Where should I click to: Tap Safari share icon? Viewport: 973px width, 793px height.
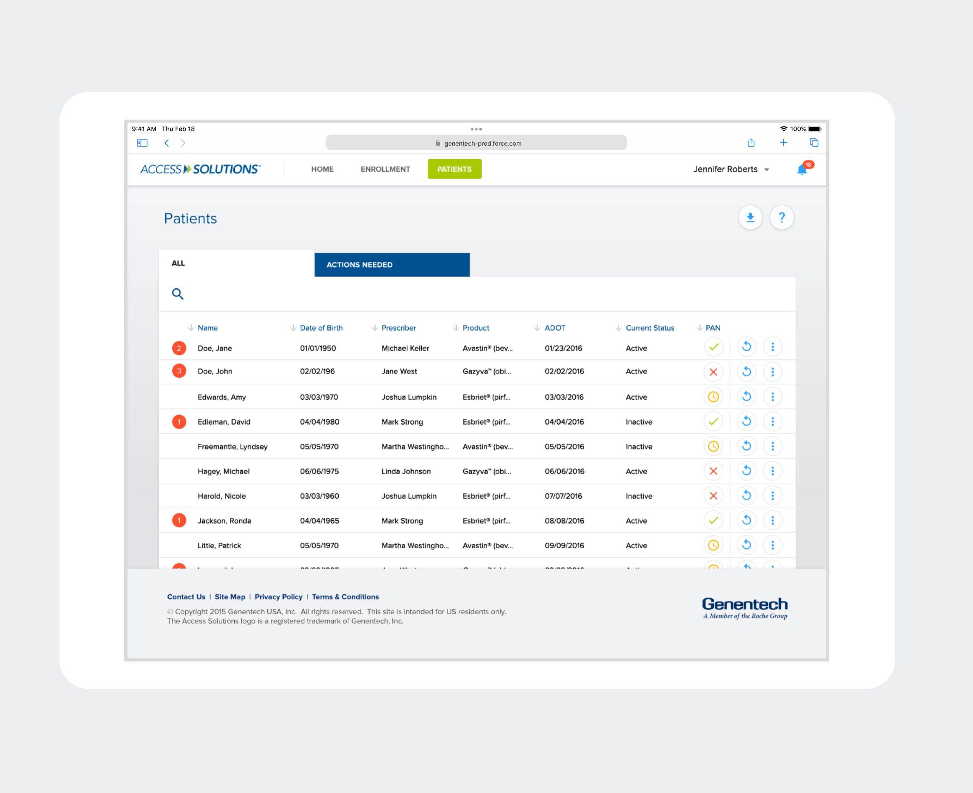tap(751, 143)
